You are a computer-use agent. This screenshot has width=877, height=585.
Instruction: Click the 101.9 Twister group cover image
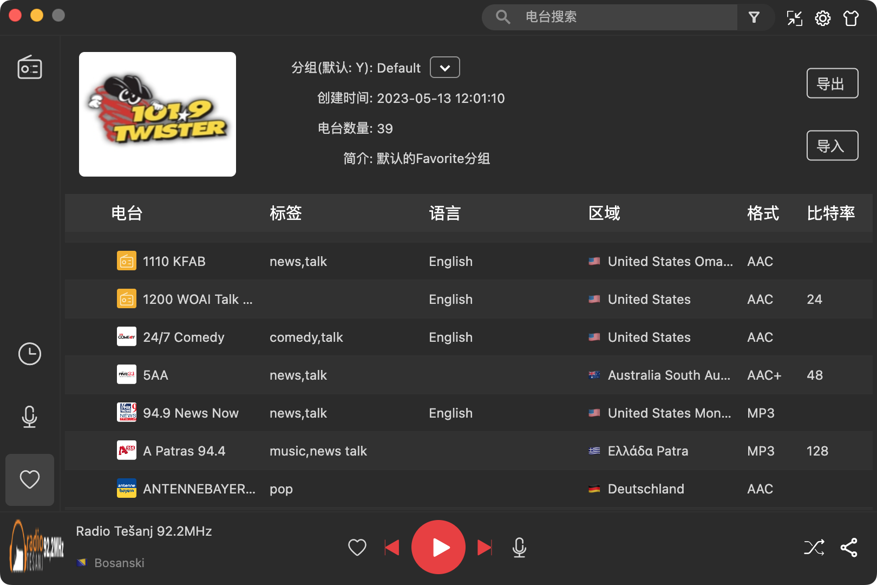tap(158, 114)
